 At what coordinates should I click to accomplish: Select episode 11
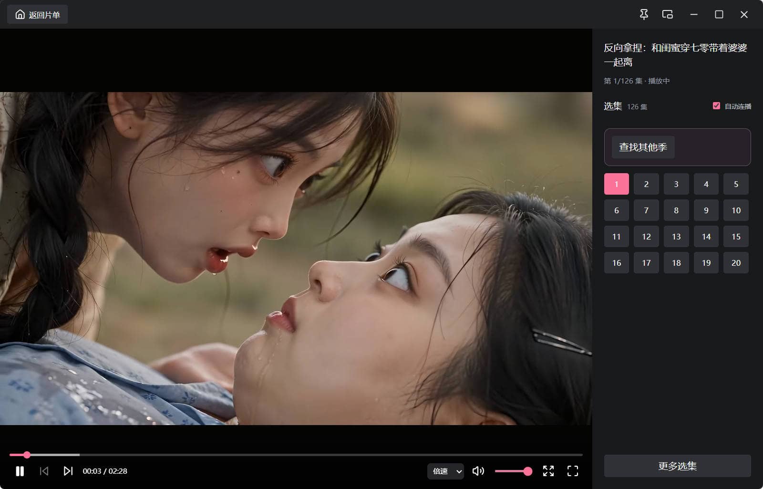pos(617,236)
